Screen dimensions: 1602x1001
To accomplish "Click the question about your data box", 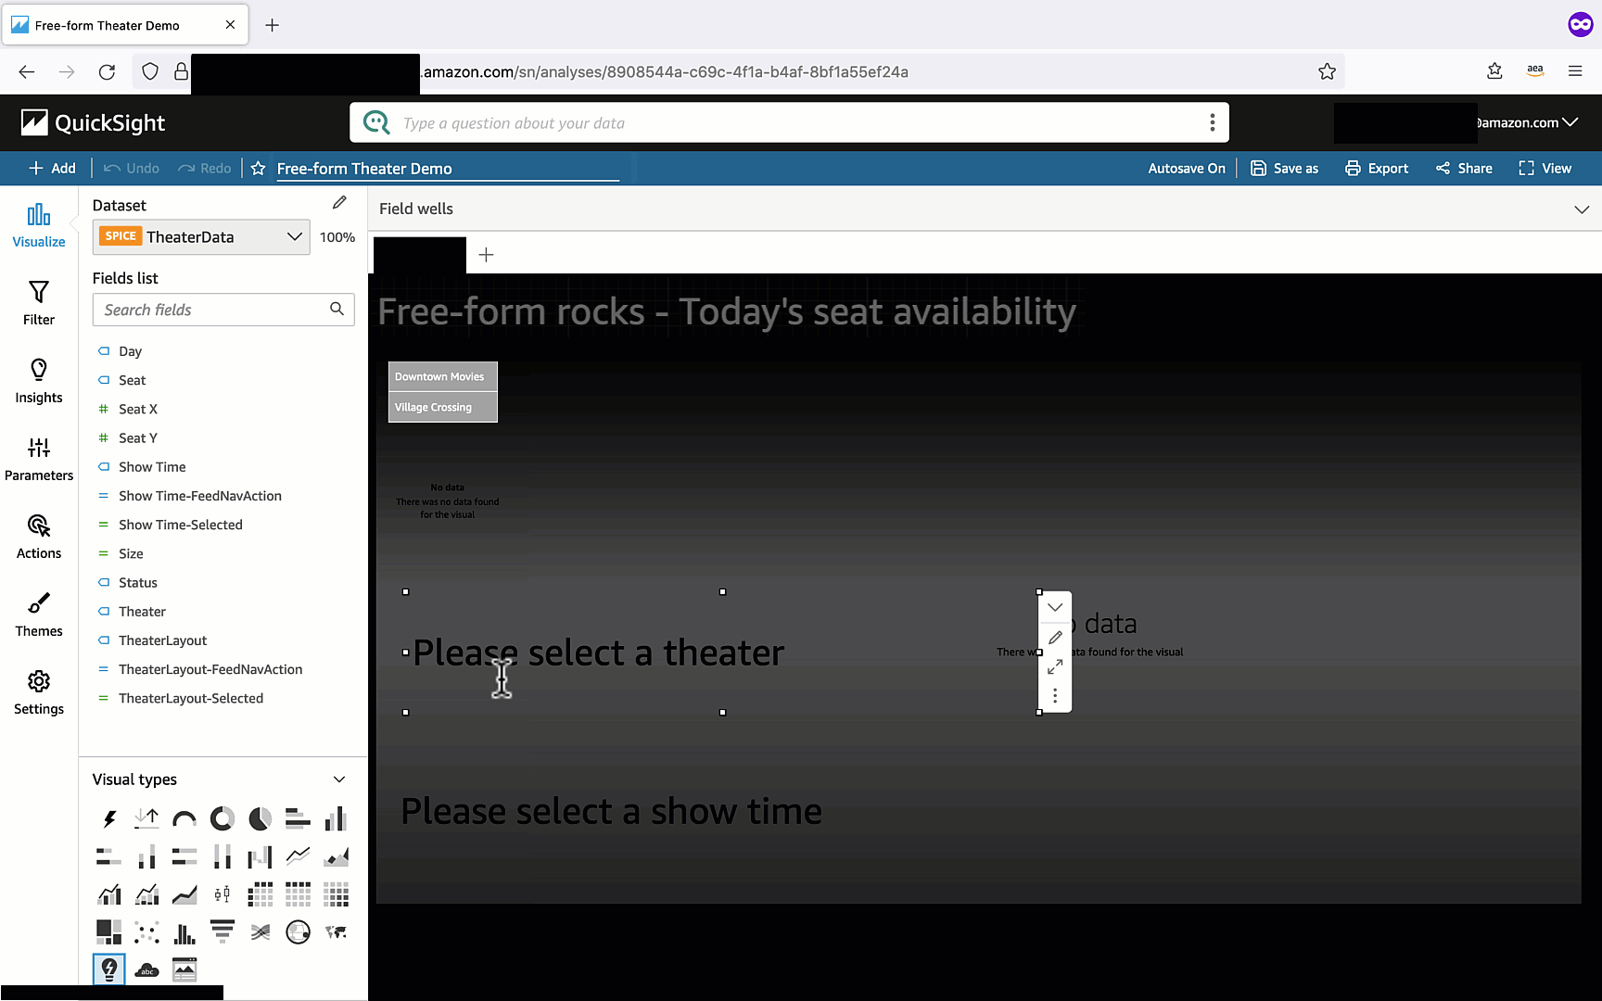I will tap(789, 122).
